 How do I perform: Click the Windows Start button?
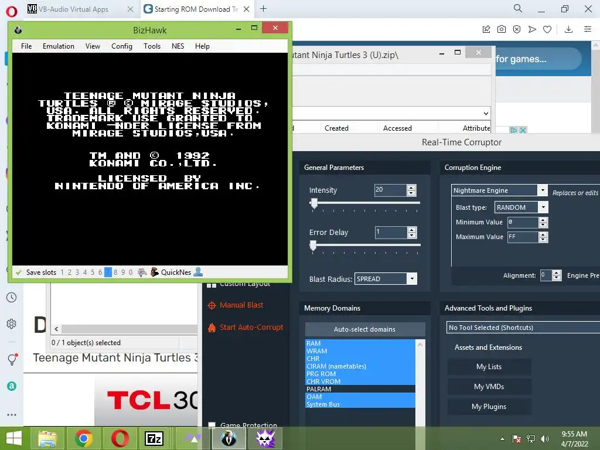pyautogui.click(x=14, y=438)
